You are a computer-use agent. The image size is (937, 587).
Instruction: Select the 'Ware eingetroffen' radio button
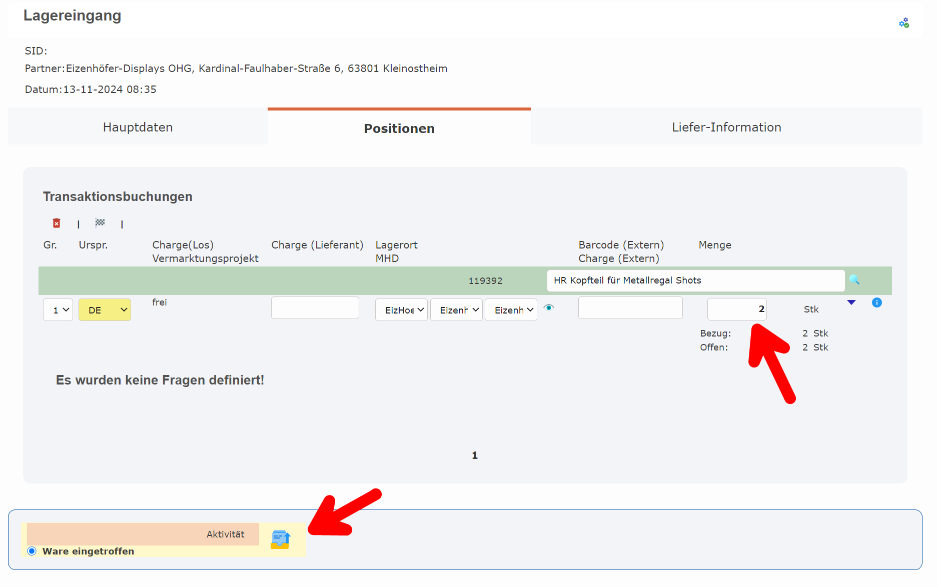pyautogui.click(x=32, y=550)
